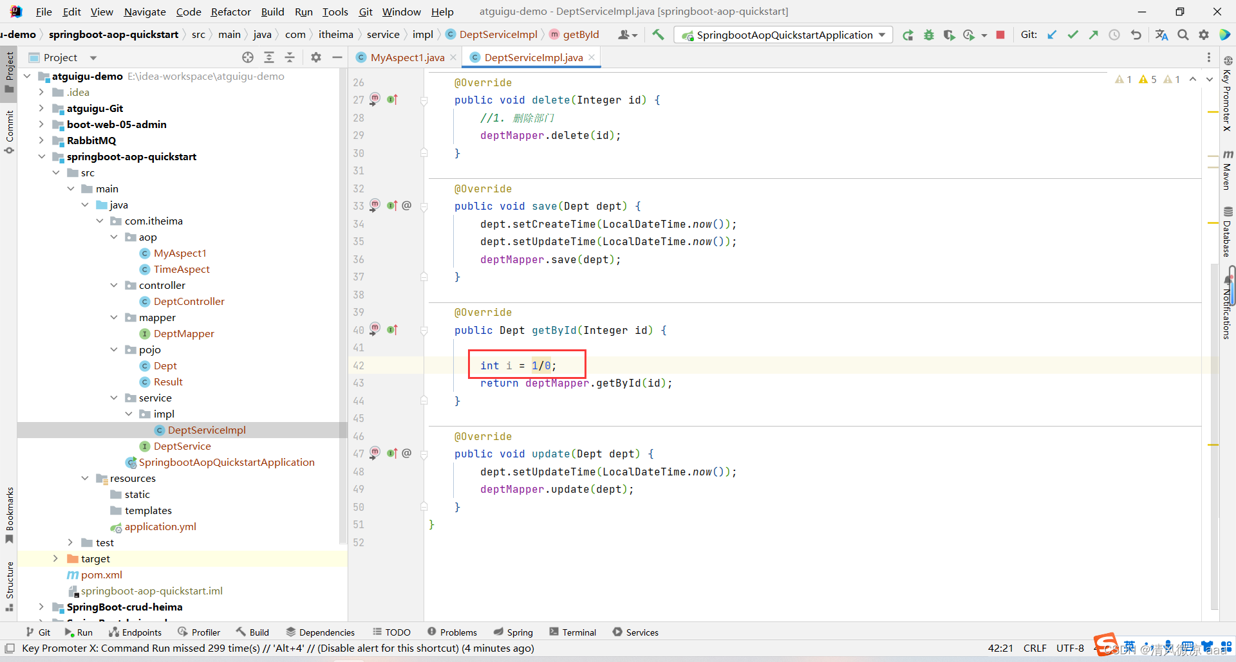This screenshot has height=662, width=1236.
Task: Commit changes with green checkmark icon
Action: coord(1072,35)
